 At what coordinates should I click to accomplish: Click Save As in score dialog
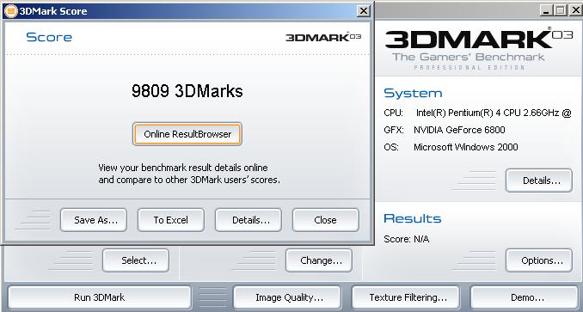(94, 220)
